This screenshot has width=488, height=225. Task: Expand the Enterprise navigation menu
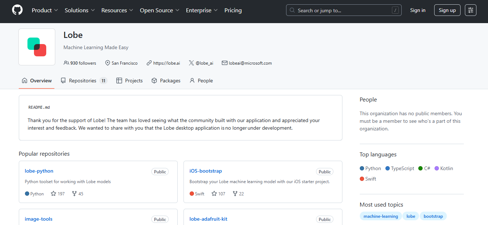coord(202,10)
